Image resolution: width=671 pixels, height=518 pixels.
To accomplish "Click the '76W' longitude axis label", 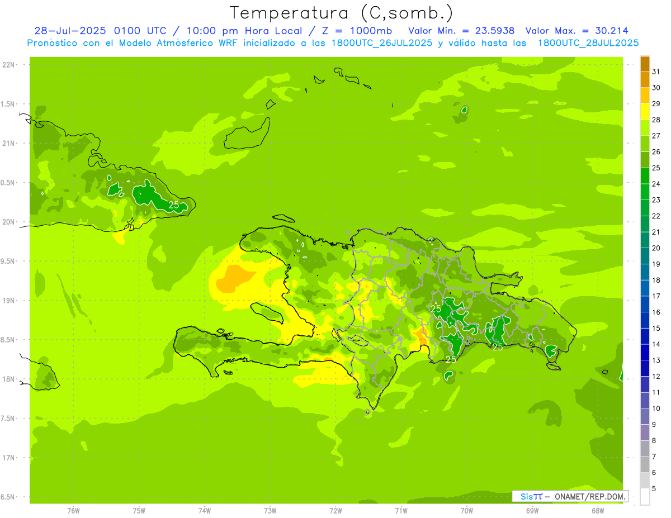I will coord(73,511).
